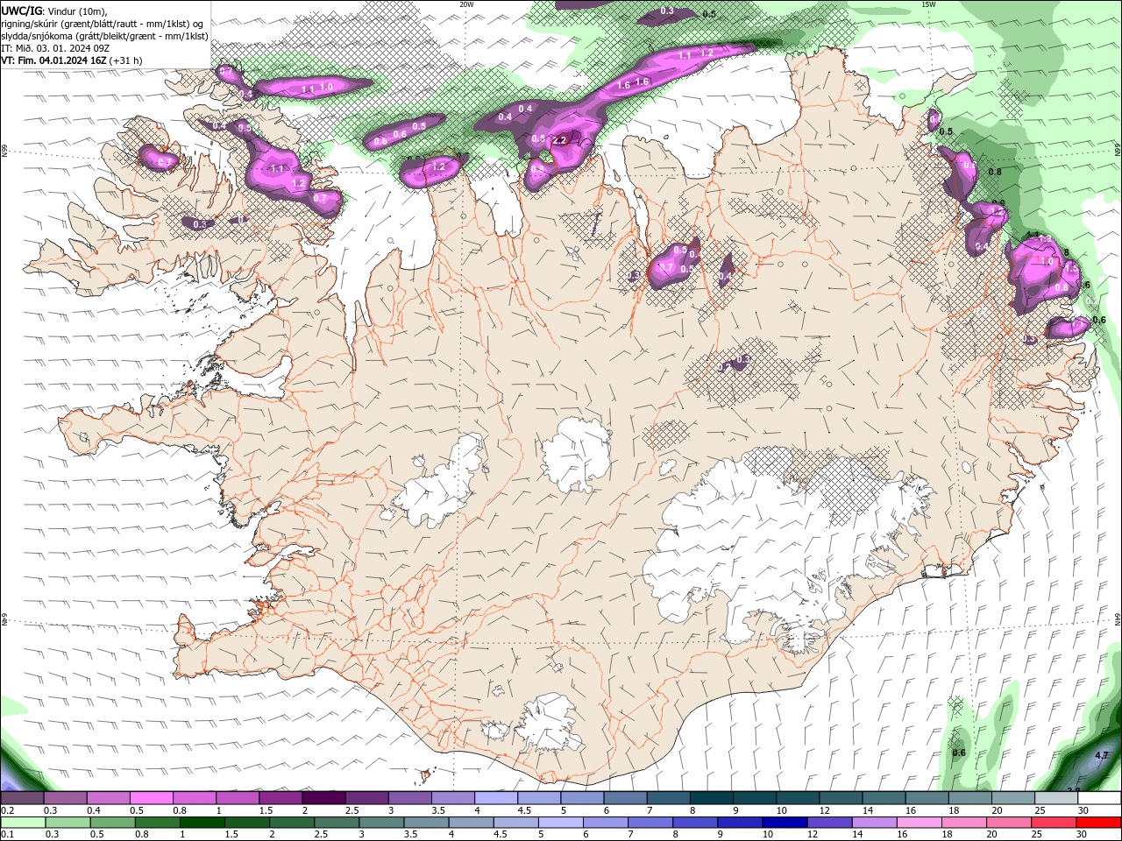1122x841 pixels.
Task: Click the 'slydda/snjókoma' description line
Action: click(x=105, y=36)
